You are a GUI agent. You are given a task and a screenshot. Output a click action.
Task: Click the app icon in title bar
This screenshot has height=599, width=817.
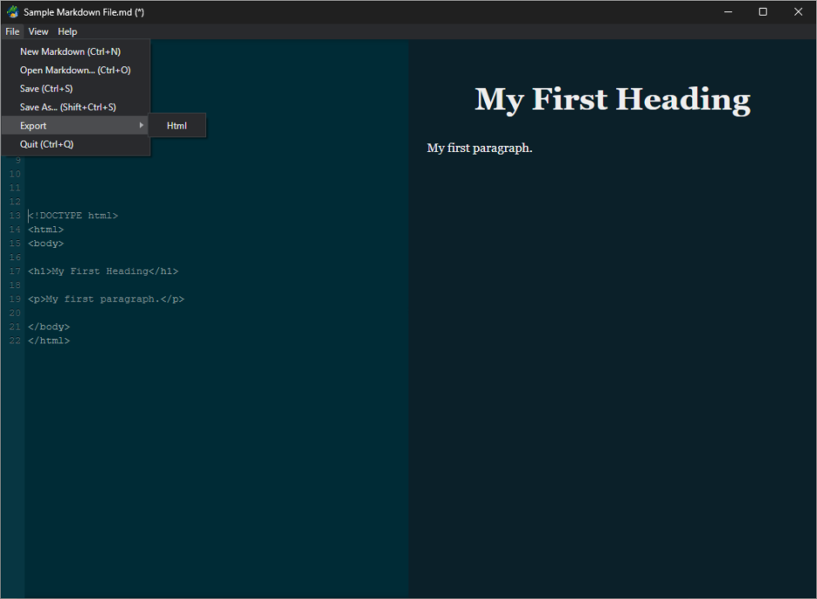12,11
